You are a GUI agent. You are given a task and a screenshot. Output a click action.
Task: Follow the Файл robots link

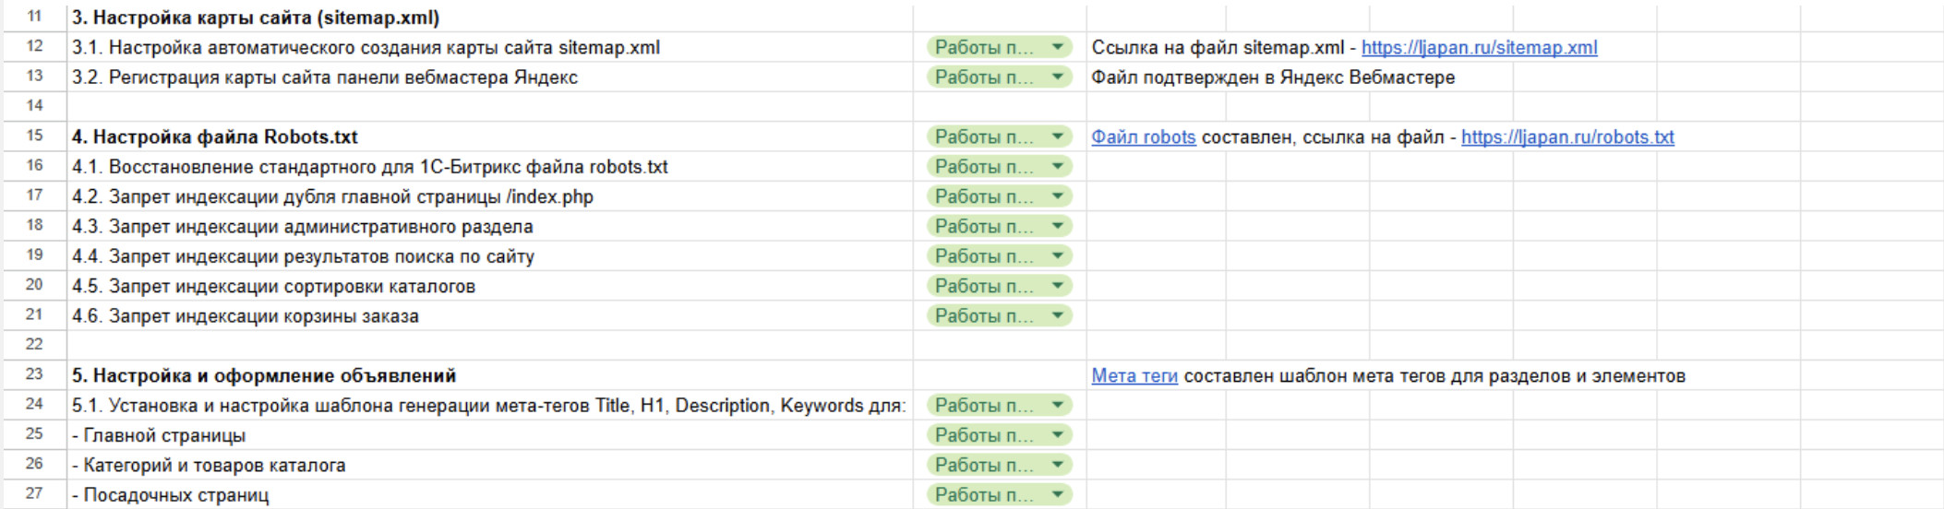tap(1143, 137)
